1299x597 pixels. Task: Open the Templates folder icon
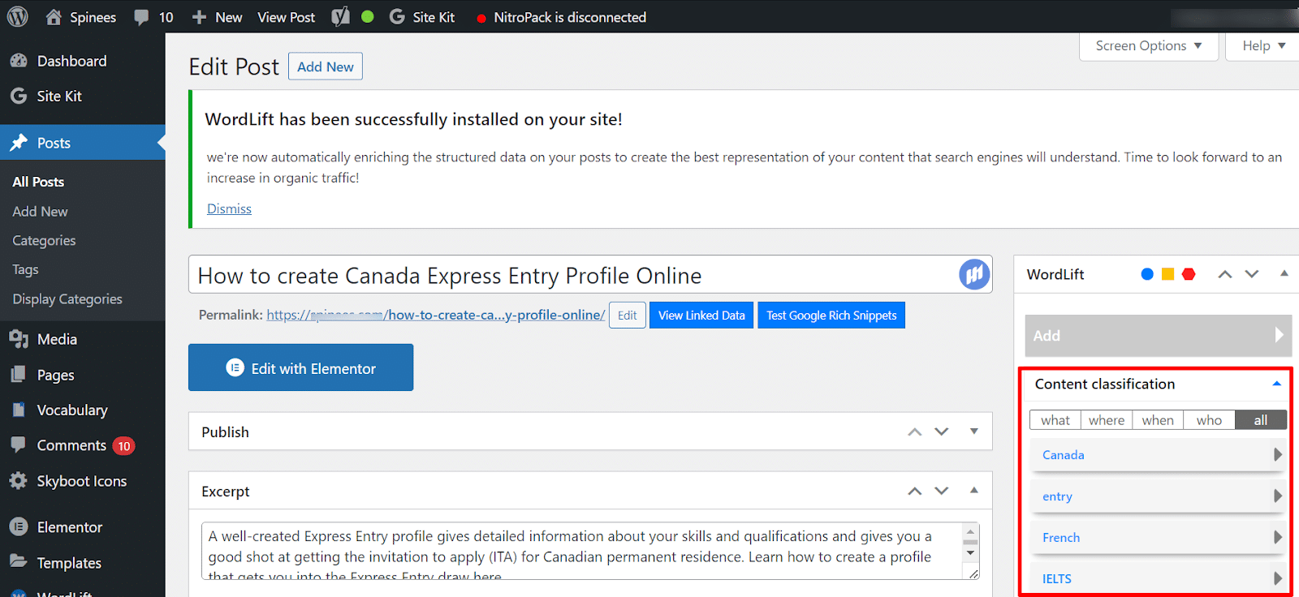19,561
